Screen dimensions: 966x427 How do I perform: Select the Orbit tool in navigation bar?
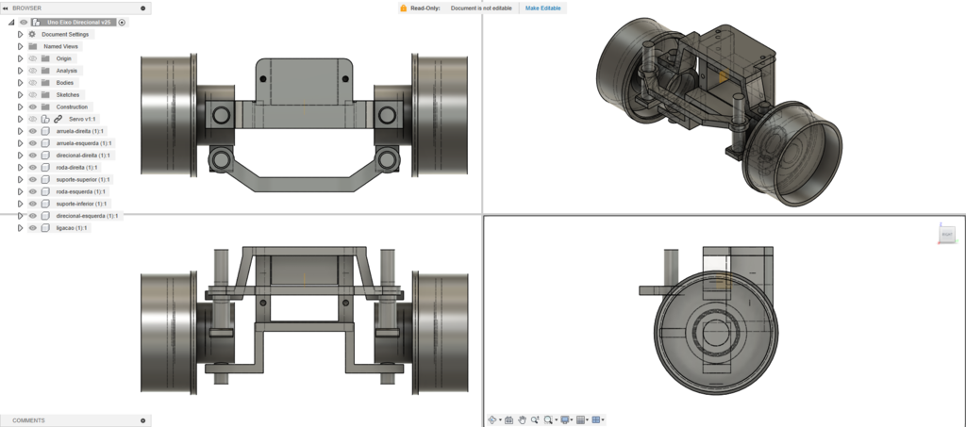(492, 419)
